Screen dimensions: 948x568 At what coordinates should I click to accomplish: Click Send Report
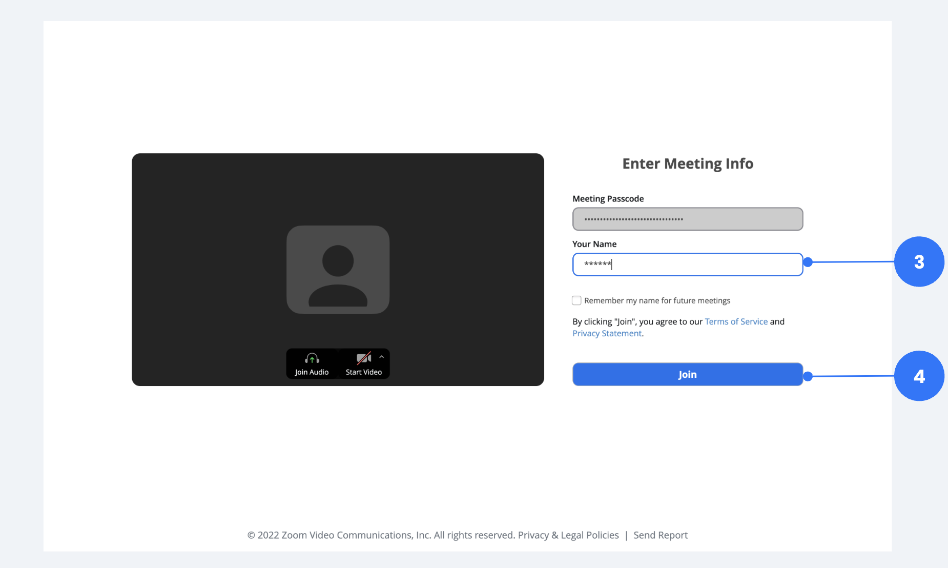click(x=660, y=535)
